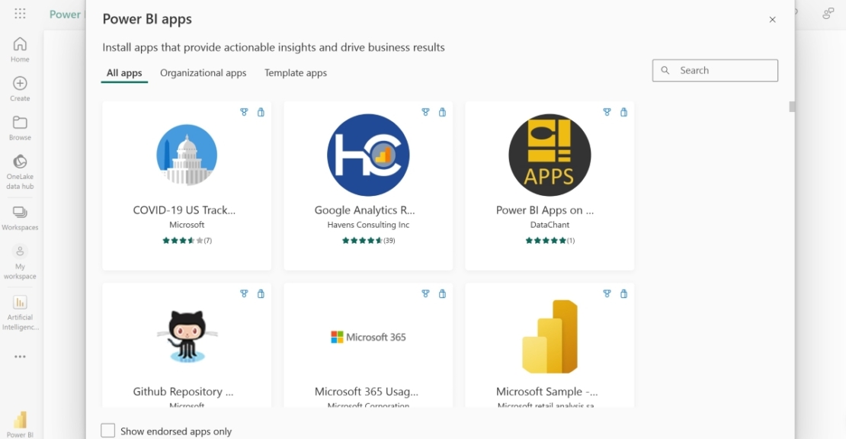Click the ellipsis for more sidebar options
Image resolution: width=846 pixels, height=439 pixels.
coord(20,355)
